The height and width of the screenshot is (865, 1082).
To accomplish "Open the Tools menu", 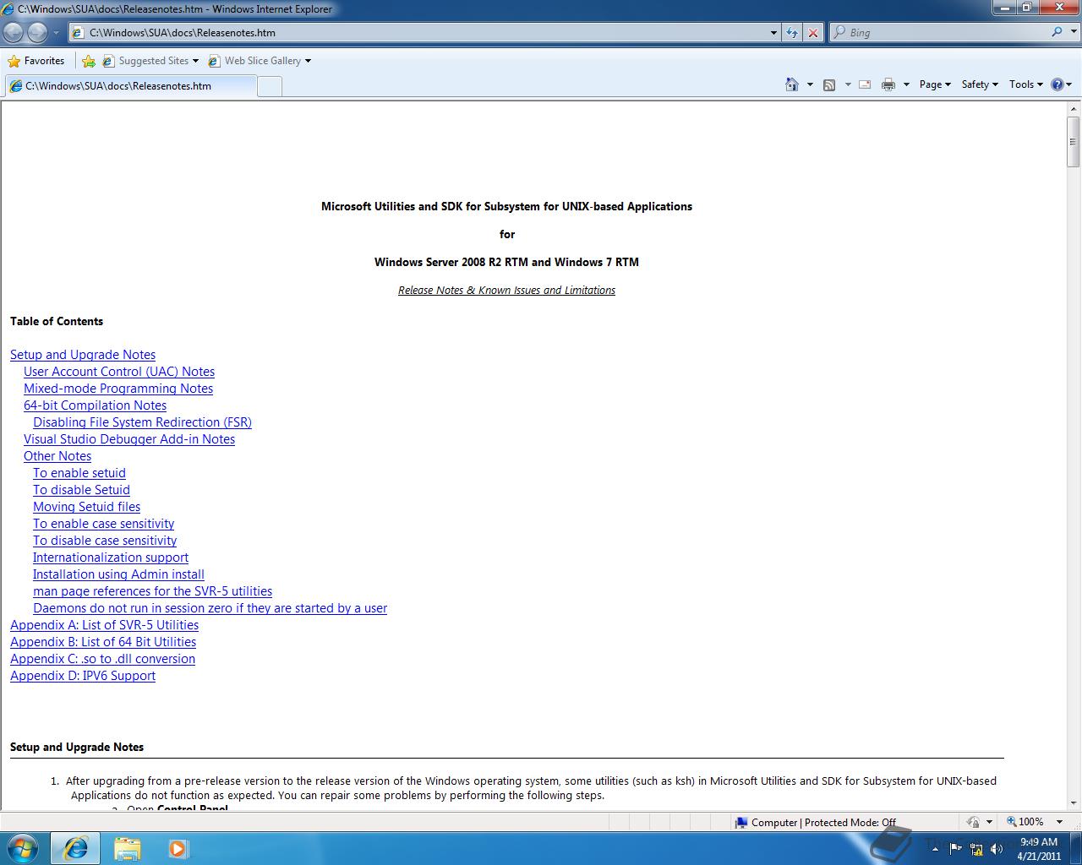I will click(1026, 84).
